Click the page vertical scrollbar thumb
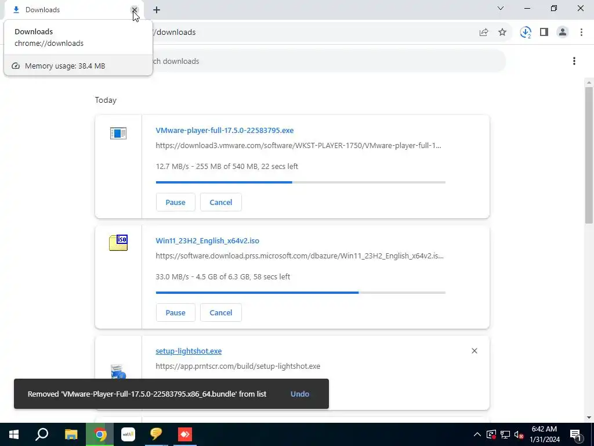594x446 pixels. tap(589, 154)
